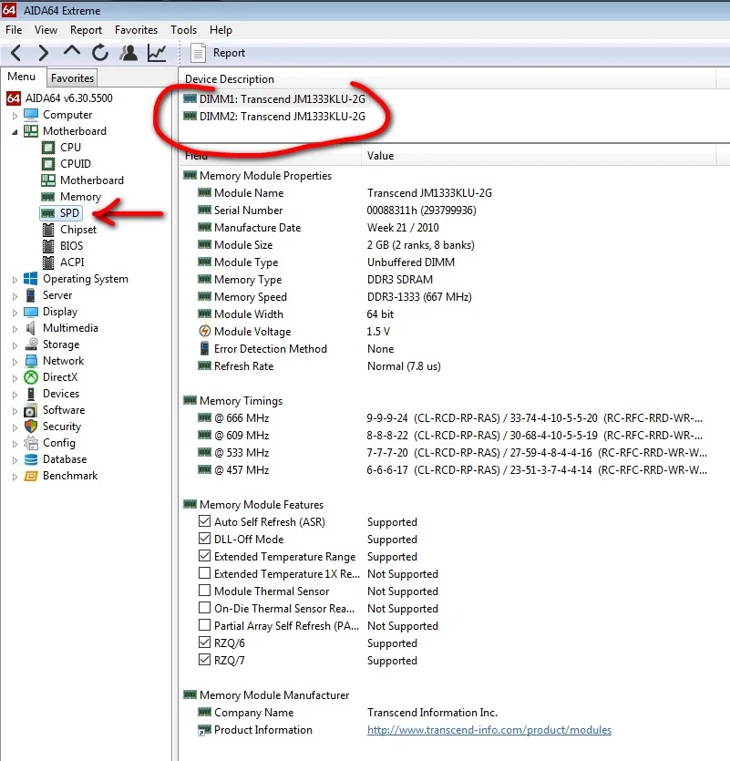
Task: Toggle Partial Array Self Refresh checkbox
Action: pyautogui.click(x=204, y=625)
